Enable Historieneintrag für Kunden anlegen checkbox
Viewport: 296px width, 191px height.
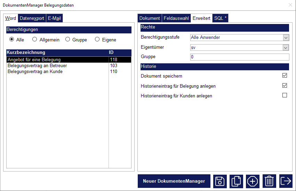285,95
